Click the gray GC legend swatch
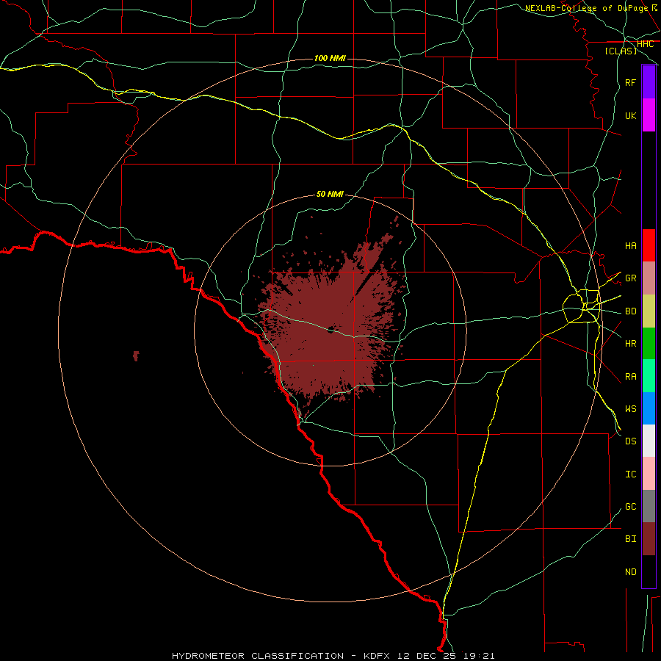The image size is (661, 661). click(x=649, y=506)
